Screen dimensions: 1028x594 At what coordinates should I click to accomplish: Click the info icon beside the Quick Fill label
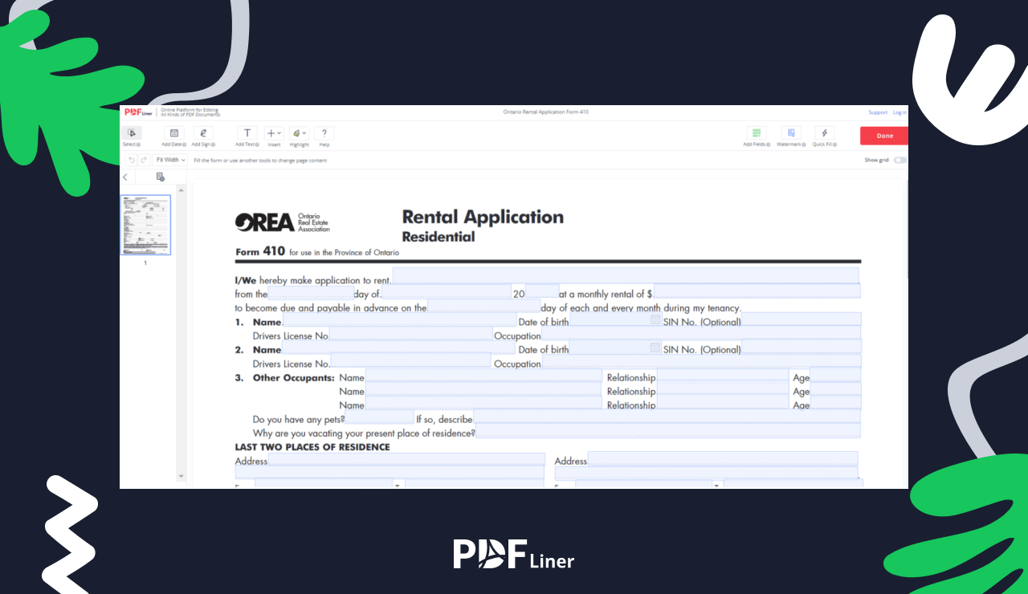[x=835, y=145]
